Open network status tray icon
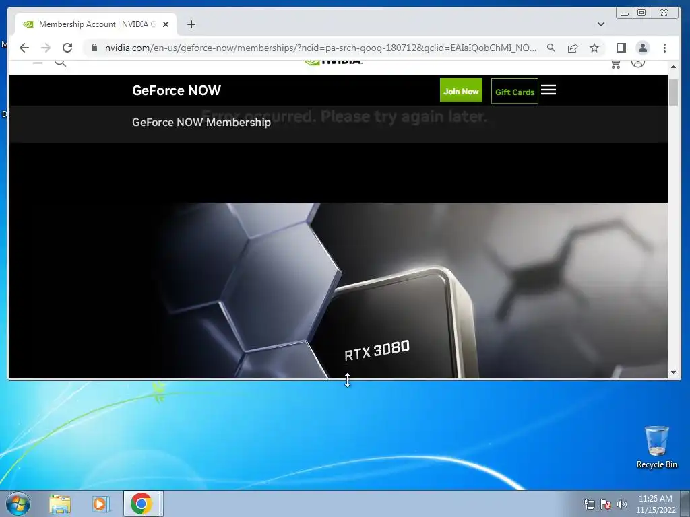Image resolution: width=690 pixels, height=517 pixels. pyautogui.click(x=589, y=504)
